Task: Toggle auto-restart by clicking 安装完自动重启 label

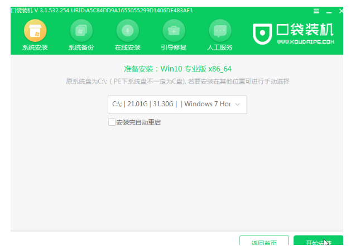Action: (x=138, y=122)
